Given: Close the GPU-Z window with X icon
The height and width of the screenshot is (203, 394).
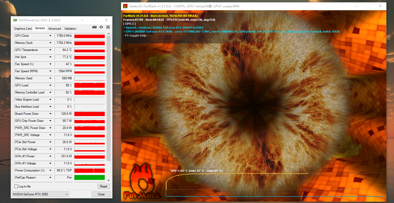Looking at the screenshot, I should [x=106, y=20].
